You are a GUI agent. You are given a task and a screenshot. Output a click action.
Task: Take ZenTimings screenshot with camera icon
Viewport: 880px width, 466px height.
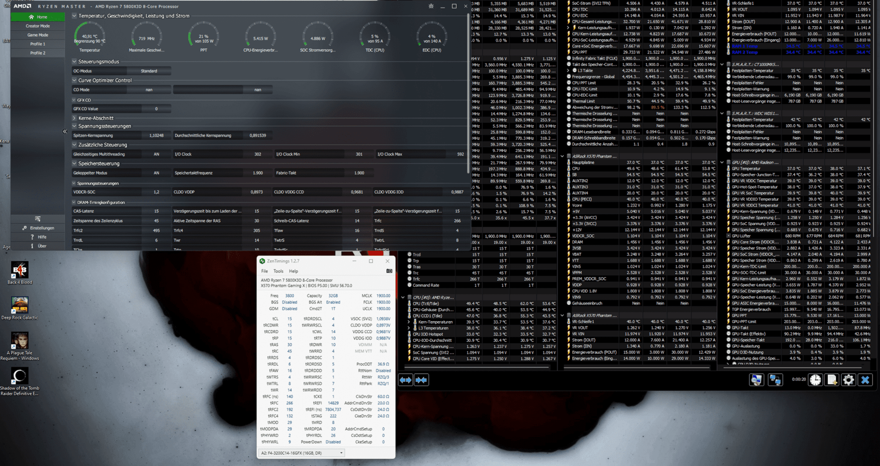coord(389,271)
